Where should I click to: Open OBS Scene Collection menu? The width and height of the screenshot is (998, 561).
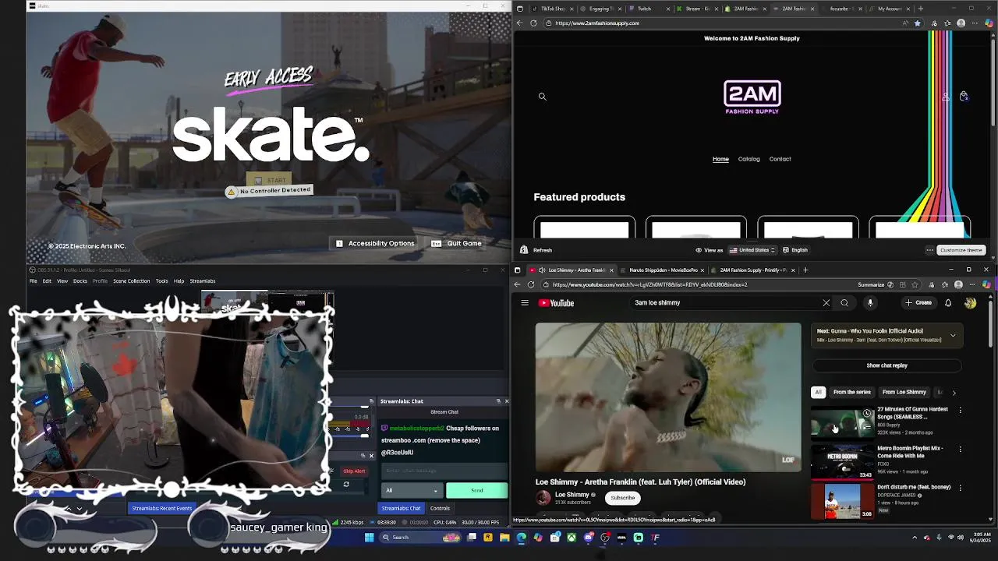tap(131, 281)
